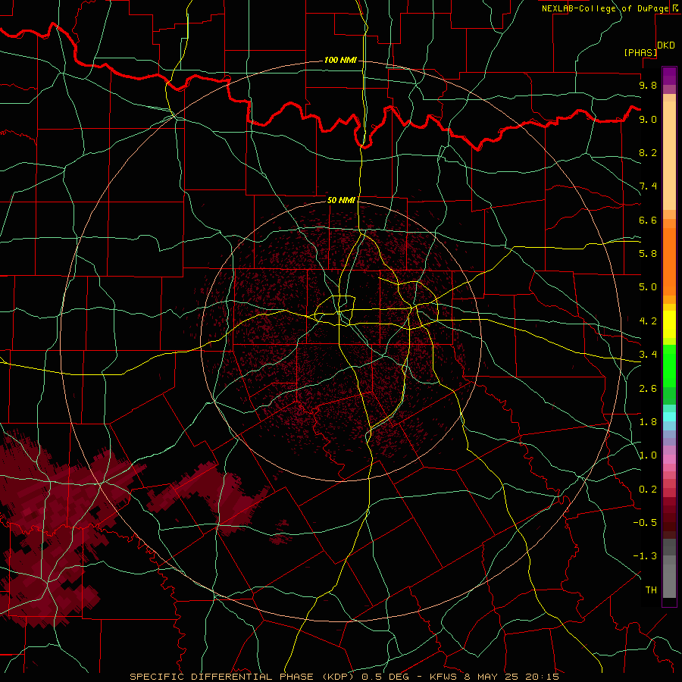
Task: Click the -1.3 legend value
Action: pyautogui.click(x=645, y=556)
